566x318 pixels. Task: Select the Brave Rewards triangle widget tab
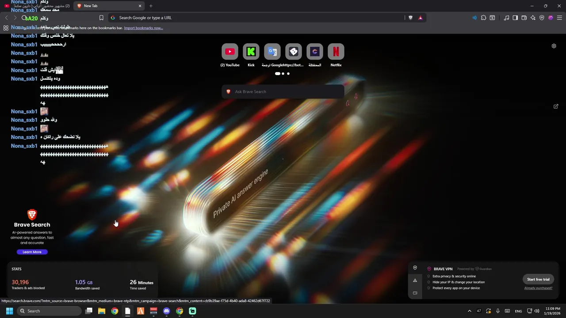point(415,280)
